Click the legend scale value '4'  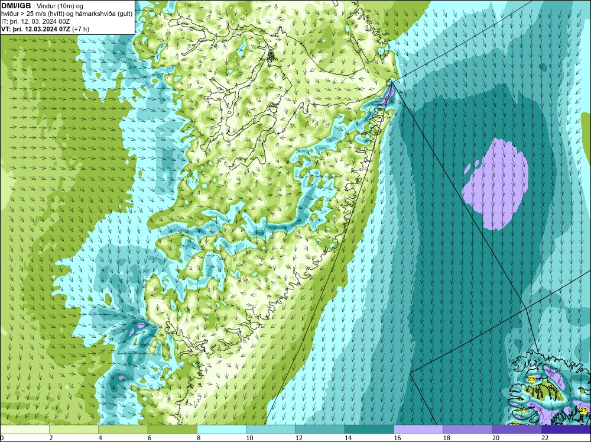click(100, 438)
